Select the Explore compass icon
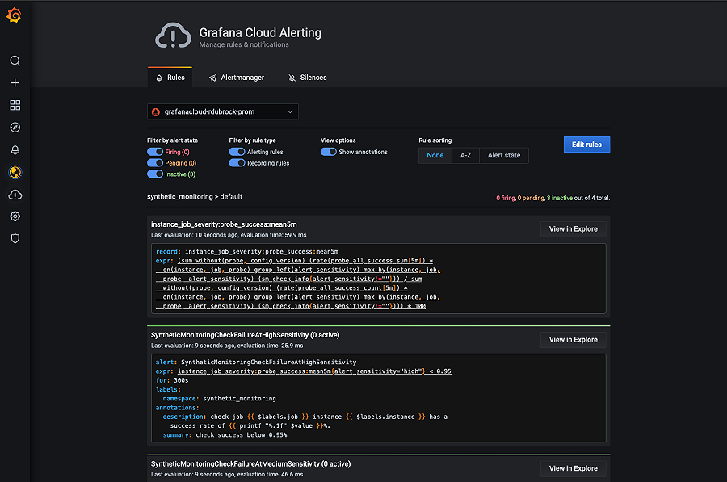 pos(14,127)
